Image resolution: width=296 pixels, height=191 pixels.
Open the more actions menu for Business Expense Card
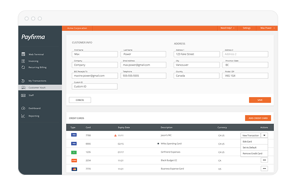264,168
